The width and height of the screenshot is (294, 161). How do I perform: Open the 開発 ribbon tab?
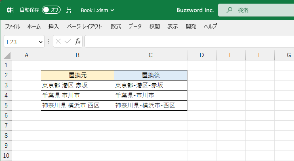pos(191,26)
